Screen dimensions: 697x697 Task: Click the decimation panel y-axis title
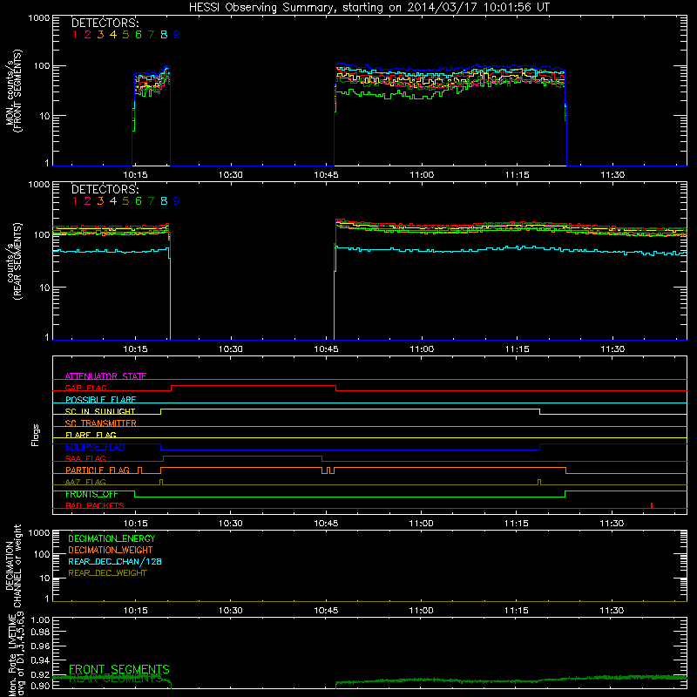point(13,565)
